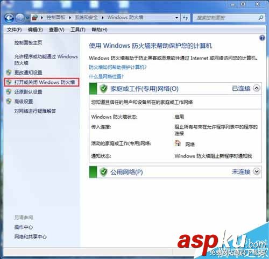Open 打开或关闭 Windows 防火墙 link
Image resolution: width=269 pixels, height=259 pixels.
[x=45, y=82]
